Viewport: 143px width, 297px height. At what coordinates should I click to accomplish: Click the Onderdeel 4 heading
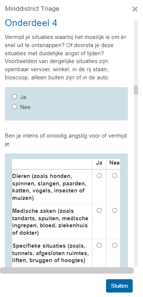pyautogui.click(x=31, y=23)
